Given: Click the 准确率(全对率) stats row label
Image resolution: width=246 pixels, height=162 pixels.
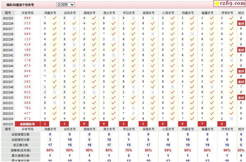Looking at the screenshot, I should 21,150.
